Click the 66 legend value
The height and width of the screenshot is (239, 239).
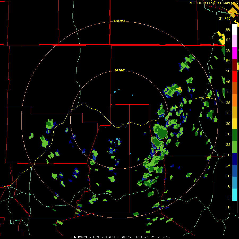pos(228,29)
